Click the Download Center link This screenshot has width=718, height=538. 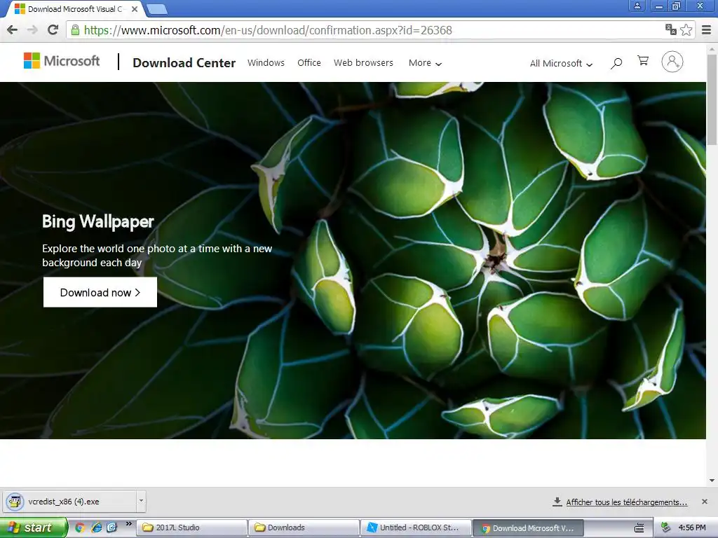(x=184, y=62)
